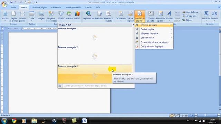This screenshot has height=124, width=221.
Task: Click the gallery scroll up arrow
Action: pos(133,25)
